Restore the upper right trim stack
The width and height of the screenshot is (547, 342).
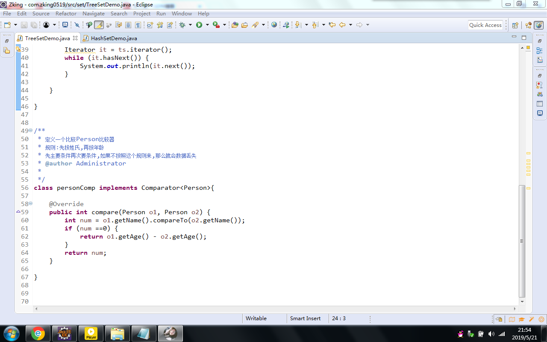coord(540,42)
